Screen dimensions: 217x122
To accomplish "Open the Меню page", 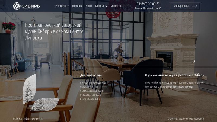I will pyautogui.click(x=89, y=6).
